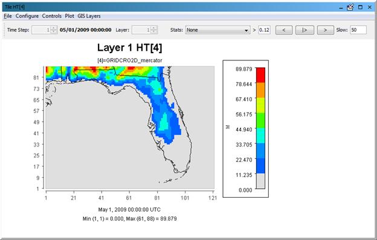Screen dimensions: 377x240
Task: Open the File menu
Action: pos(8,16)
